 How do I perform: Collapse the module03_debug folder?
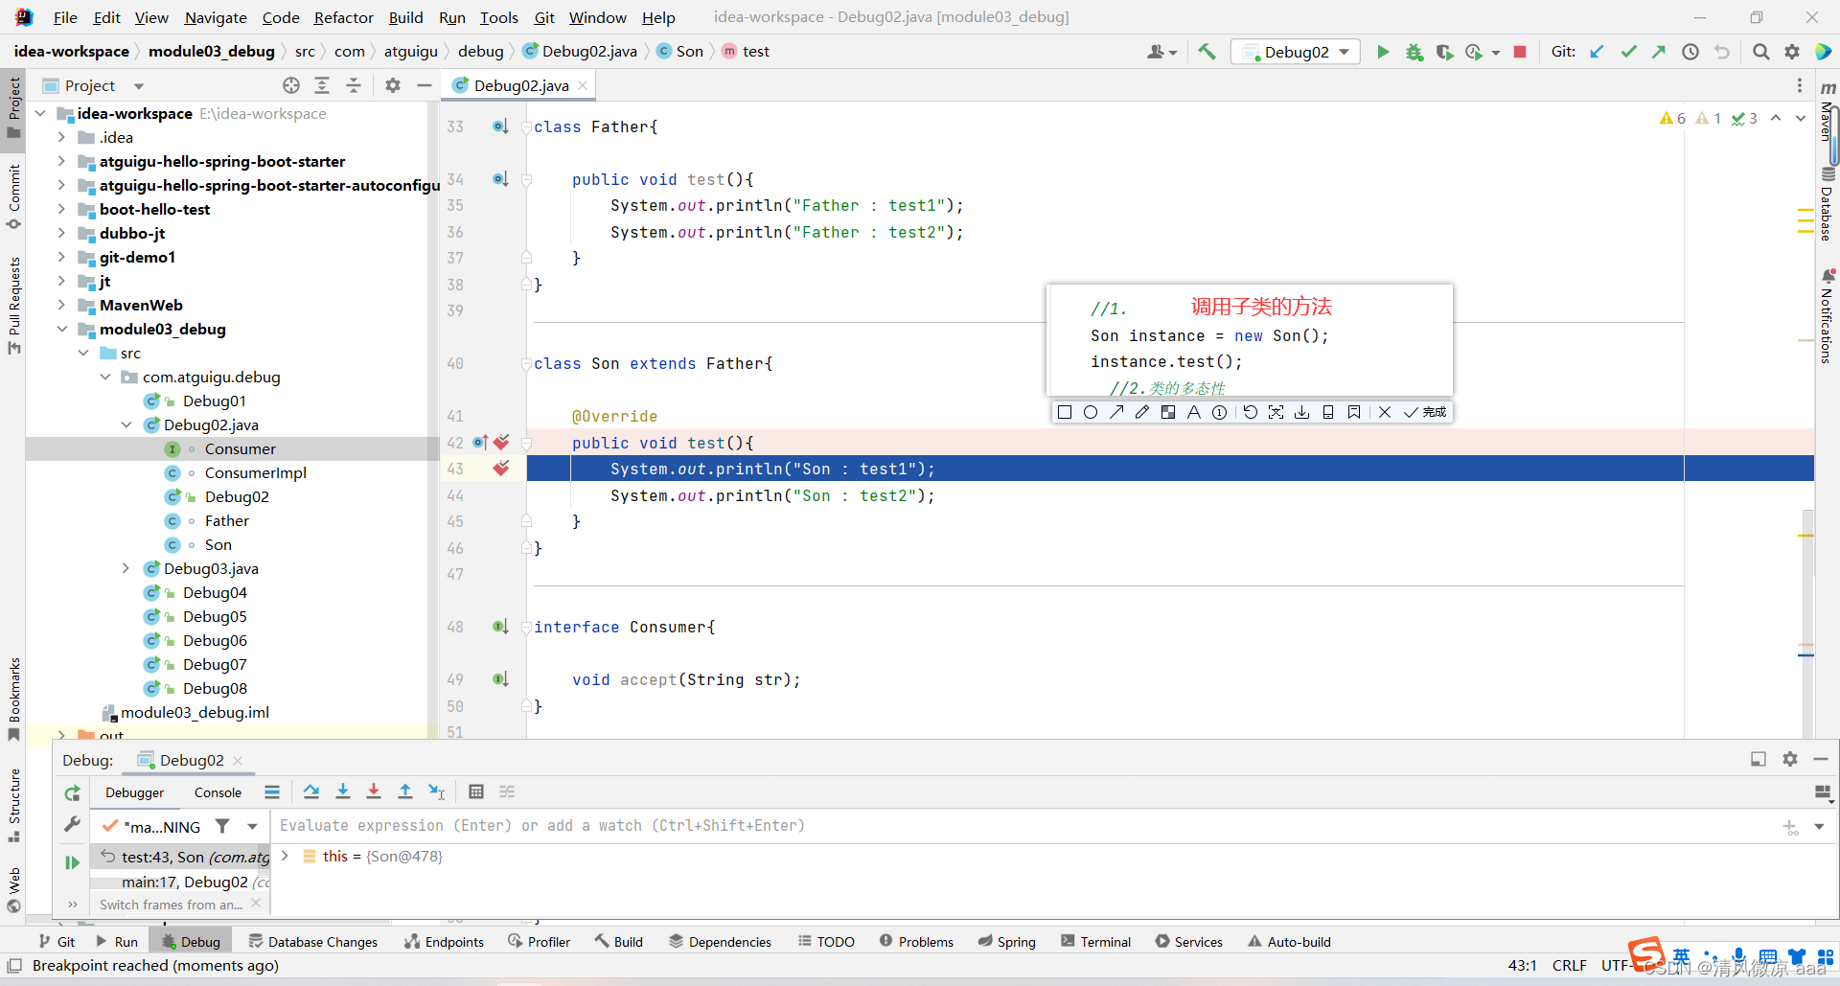[x=61, y=329]
